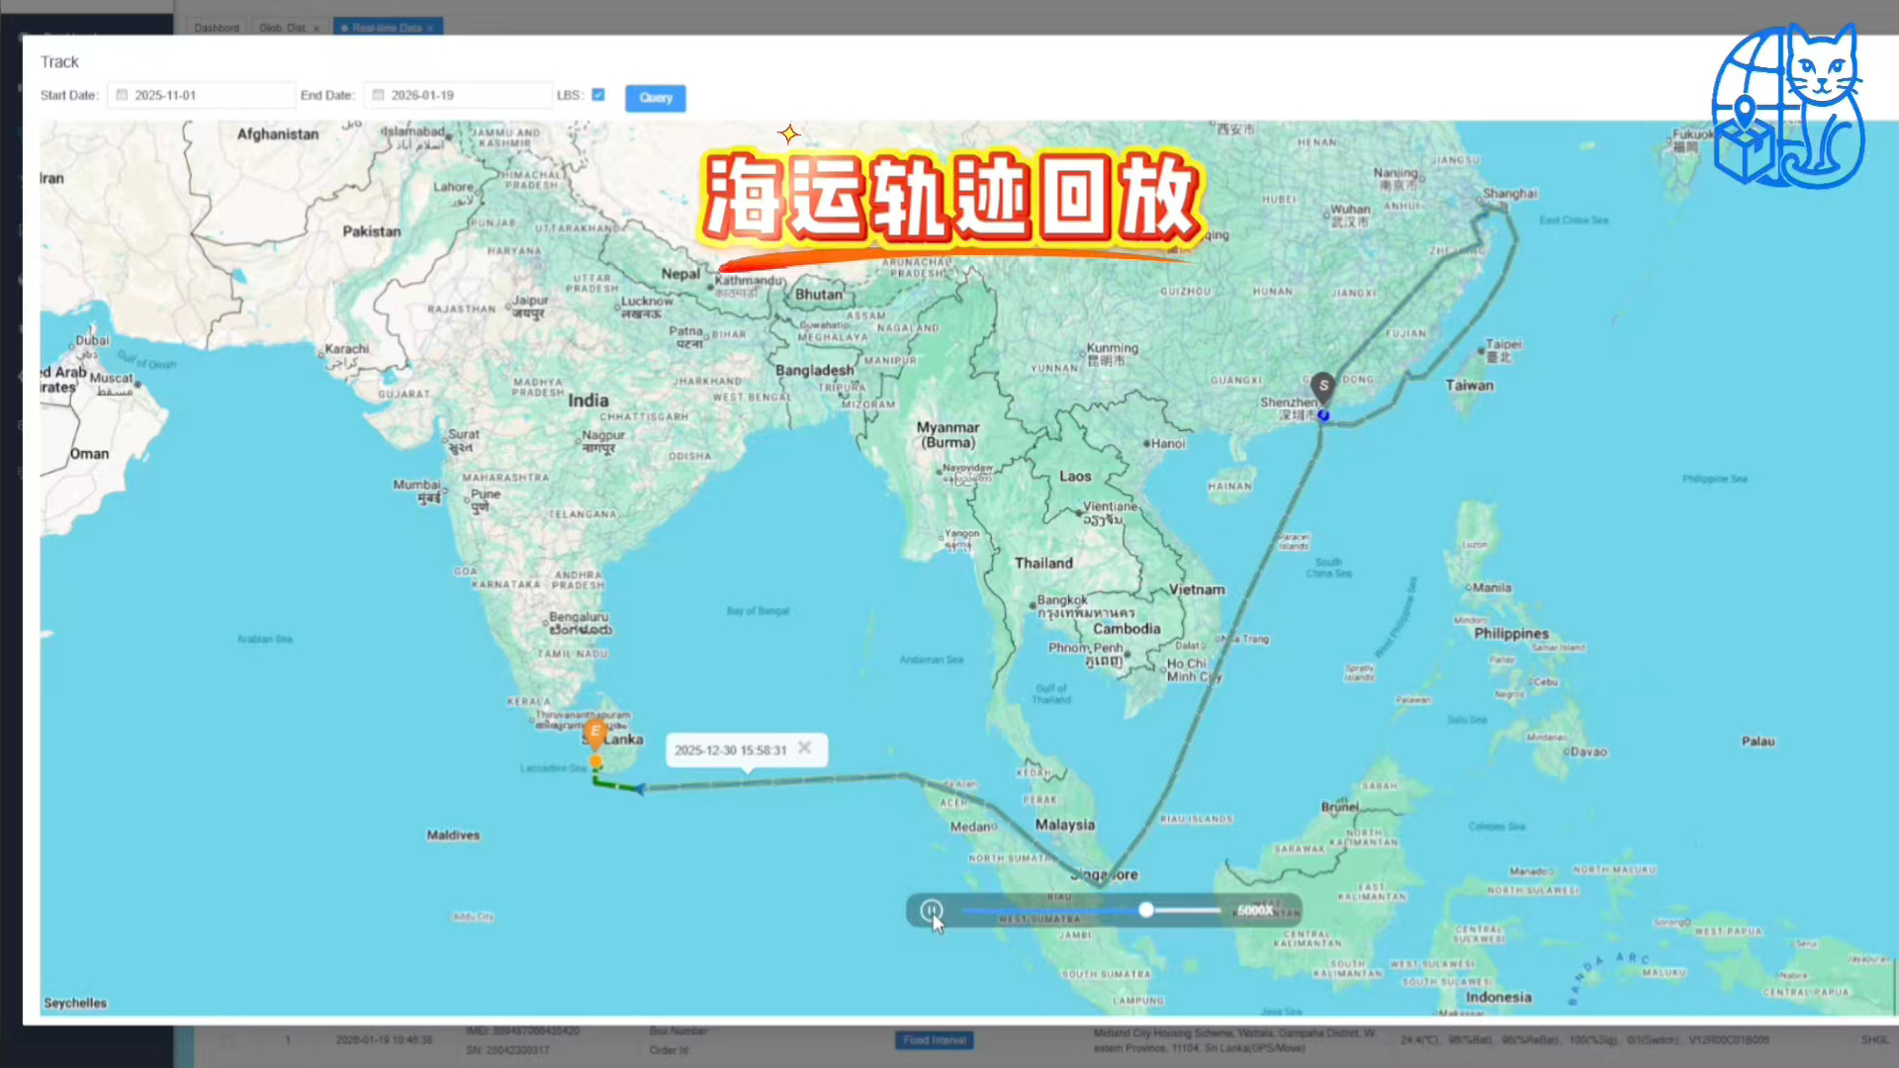Switch to the Dashboard tab behind dialog
This screenshot has width=1899, height=1068.
tap(217, 28)
